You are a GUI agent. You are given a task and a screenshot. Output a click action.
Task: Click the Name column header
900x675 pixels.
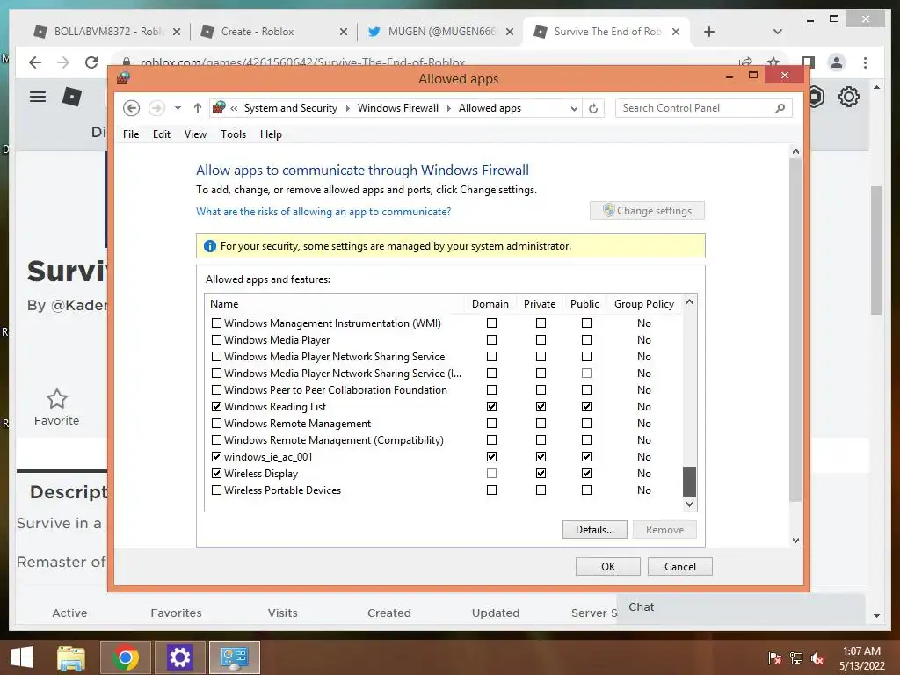click(334, 304)
